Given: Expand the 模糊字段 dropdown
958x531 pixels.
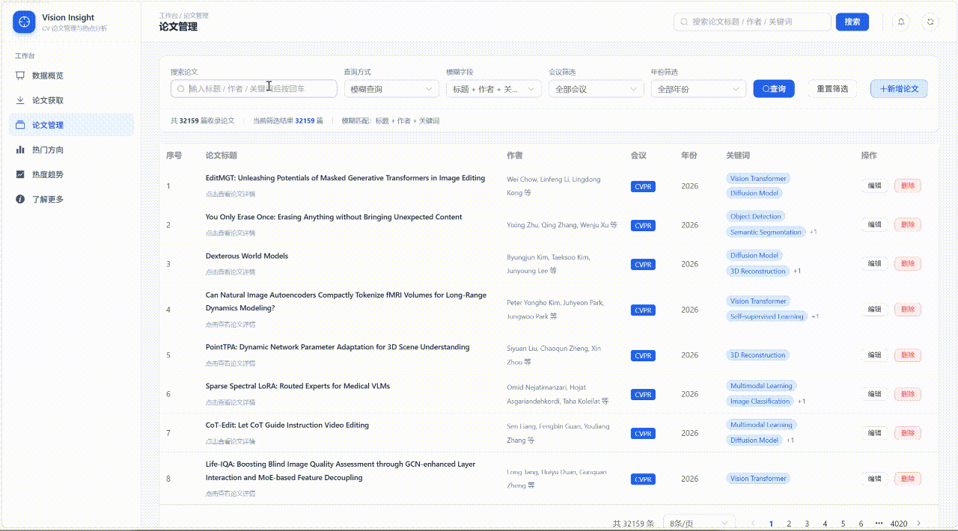Looking at the screenshot, I should coord(494,89).
